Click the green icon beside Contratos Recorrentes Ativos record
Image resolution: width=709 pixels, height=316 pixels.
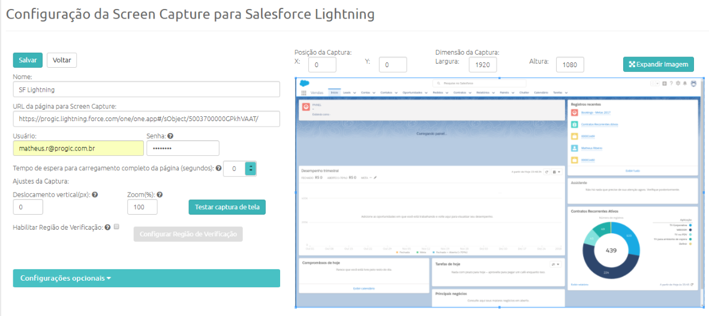tap(575, 124)
